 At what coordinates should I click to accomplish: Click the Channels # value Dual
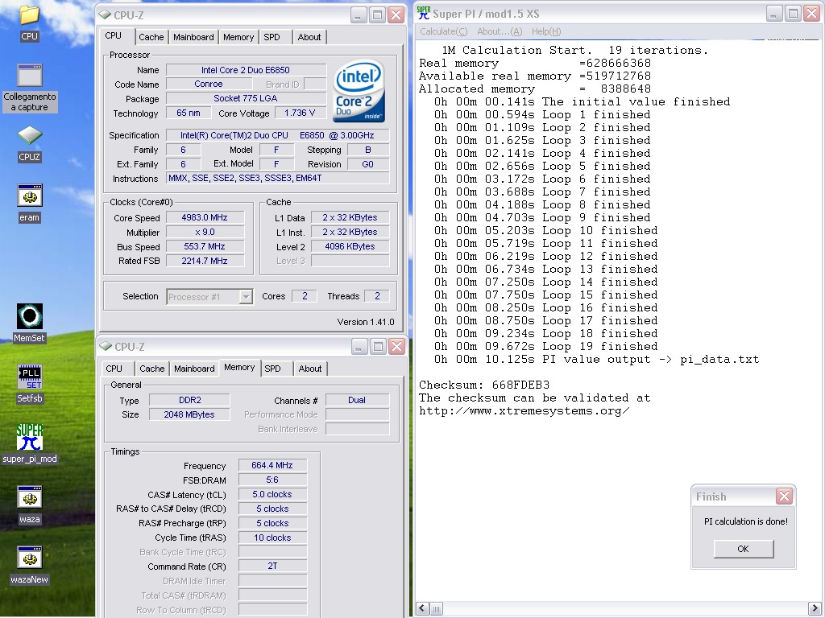click(x=357, y=400)
